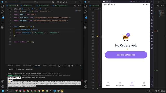
Task: Click Go Forward arrow in left title bar
Action: 19,2
